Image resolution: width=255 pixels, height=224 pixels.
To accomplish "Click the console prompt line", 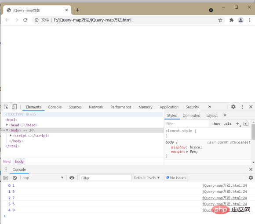I will point(128,216).
